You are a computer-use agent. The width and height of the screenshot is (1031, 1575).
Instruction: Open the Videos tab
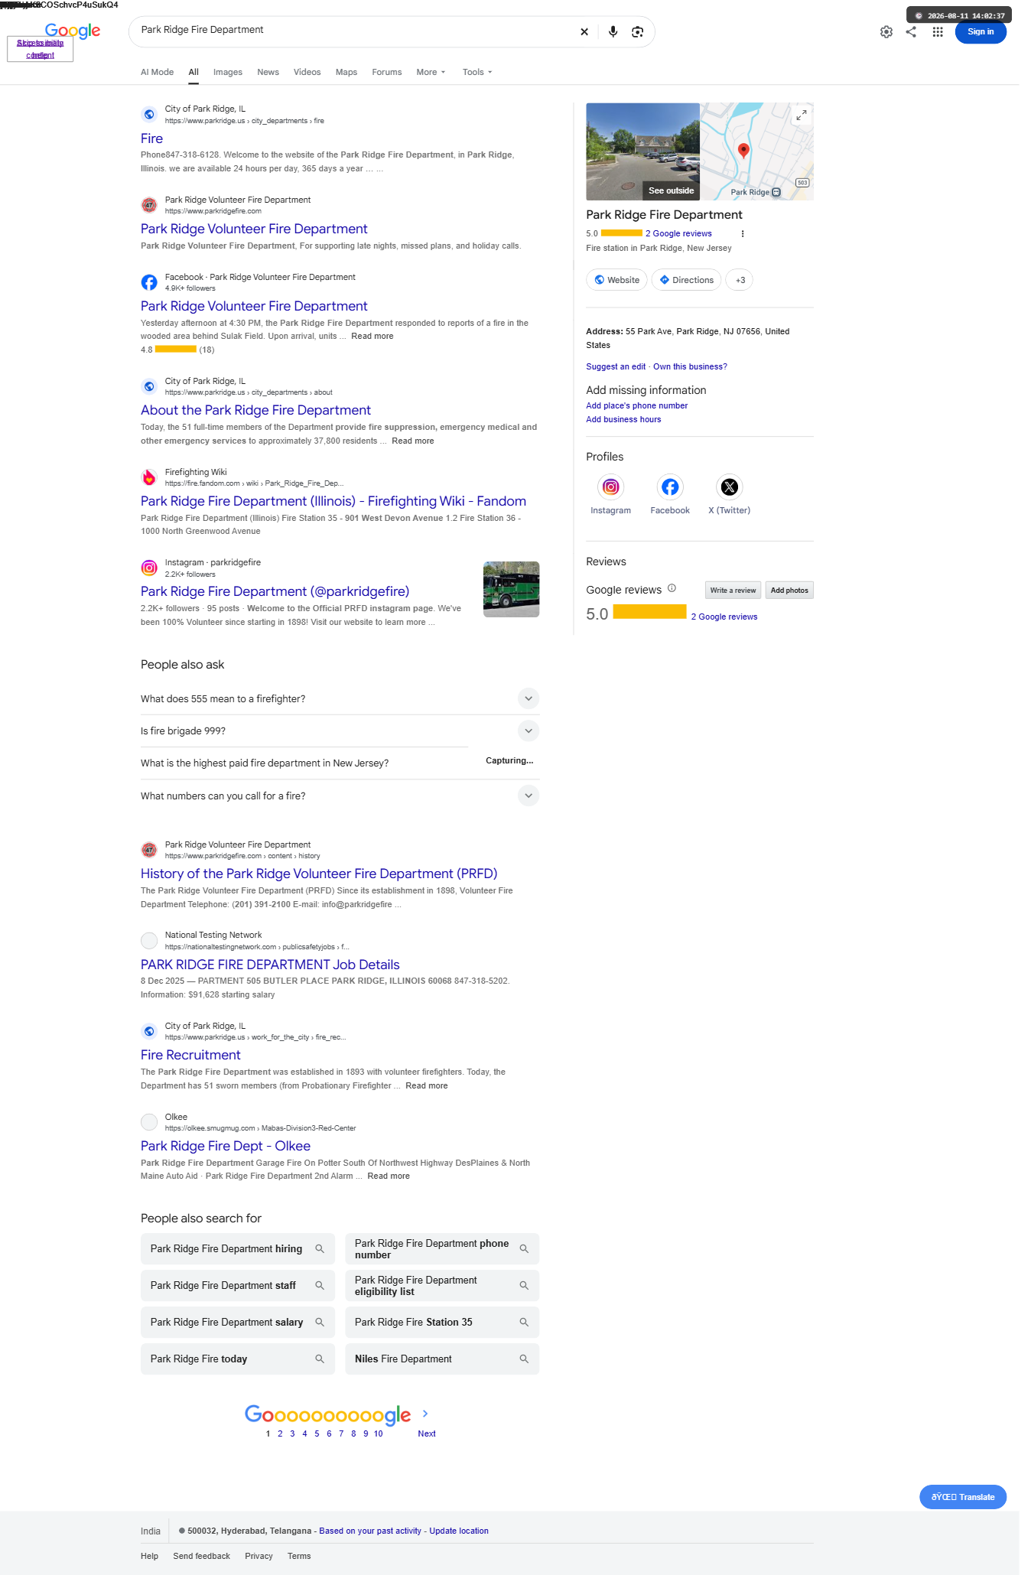pyautogui.click(x=307, y=72)
